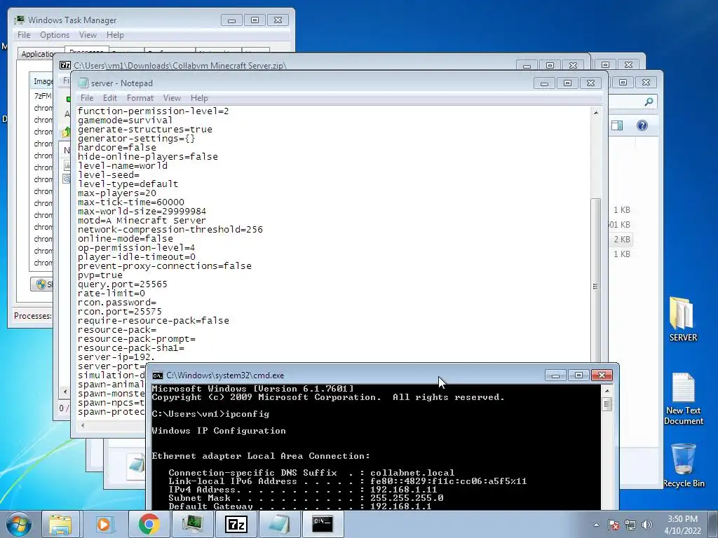The height and width of the screenshot is (538, 718).
Task: Maximize the server Notepad window
Action: point(567,83)
